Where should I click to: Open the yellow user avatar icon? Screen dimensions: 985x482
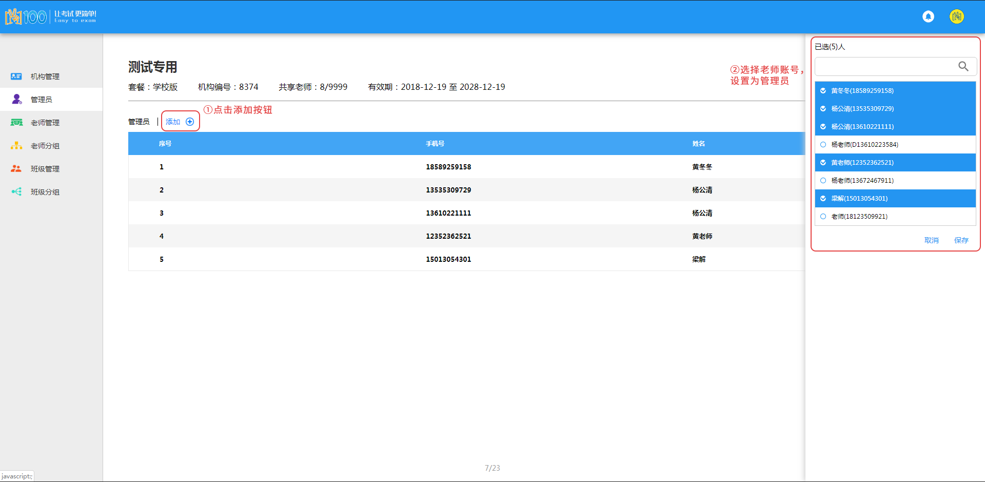tap(956, 17)
